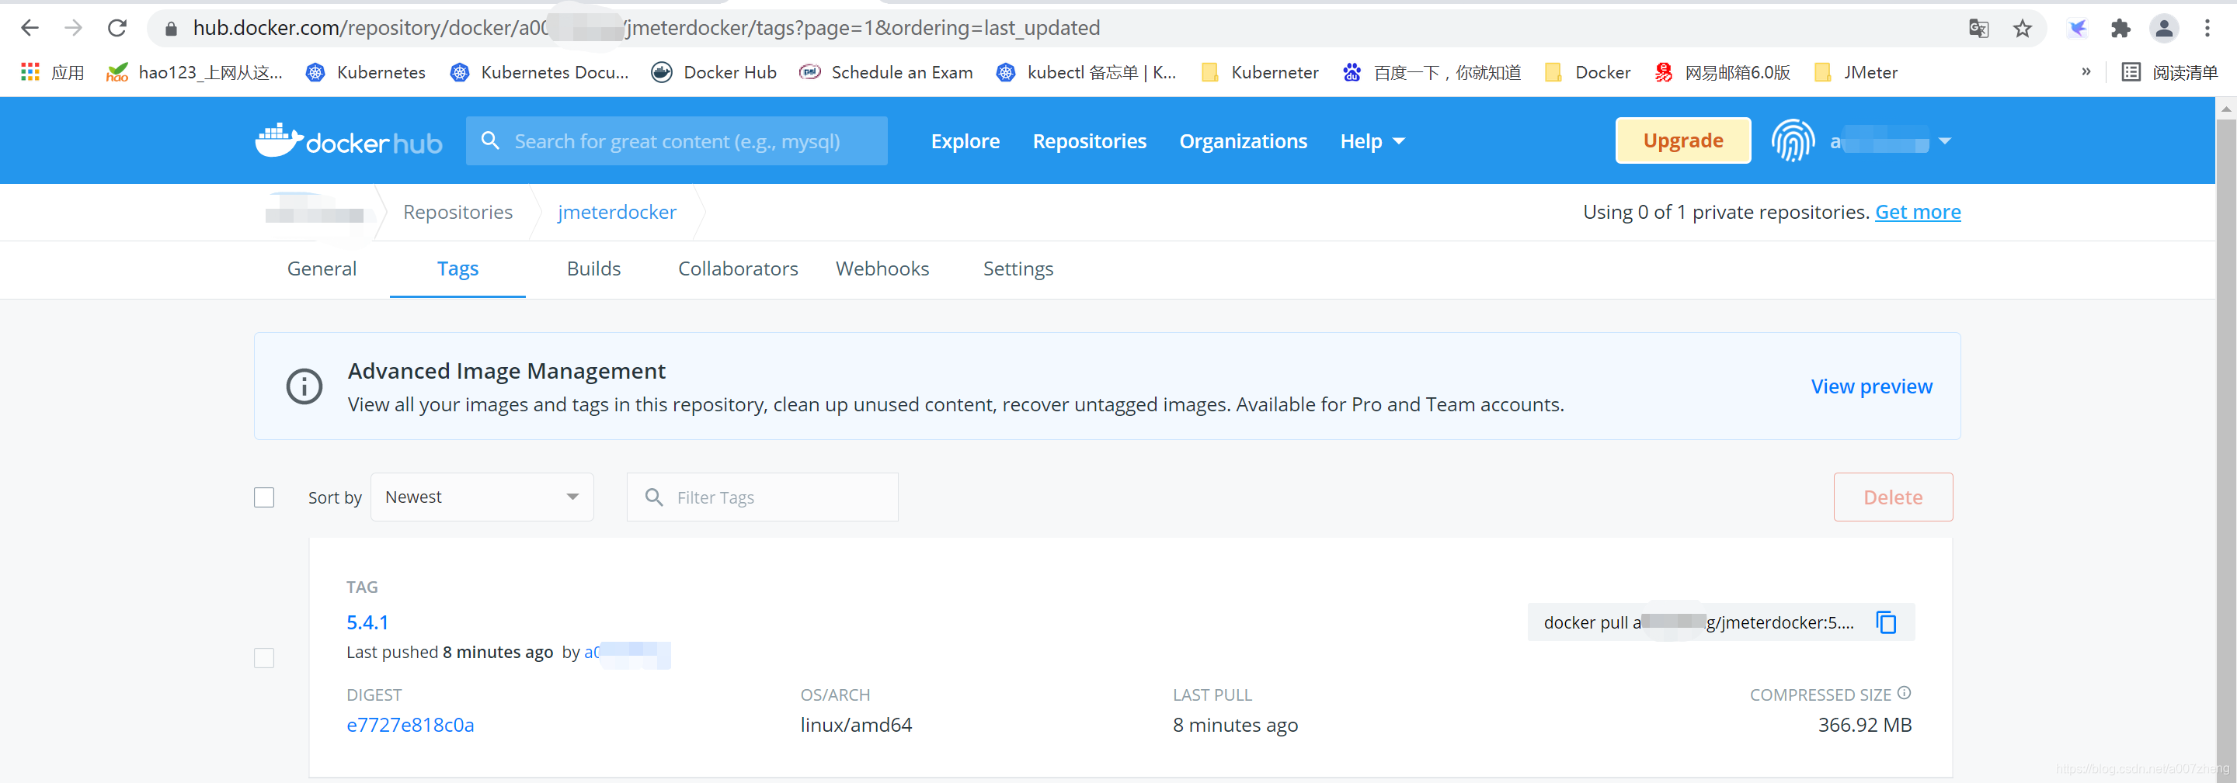Open kubectl cheat sheet bookmark
Screen dimensions: 2237x783
pos(1086,72)
